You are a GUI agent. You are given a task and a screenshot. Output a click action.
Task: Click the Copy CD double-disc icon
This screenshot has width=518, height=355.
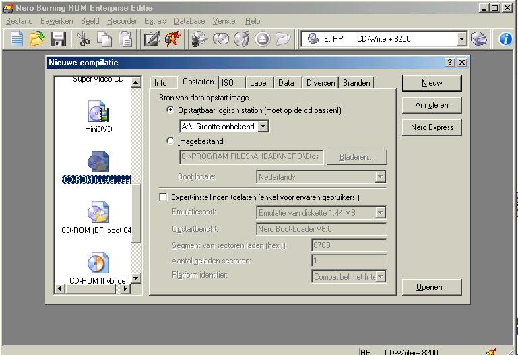[221, 39]
